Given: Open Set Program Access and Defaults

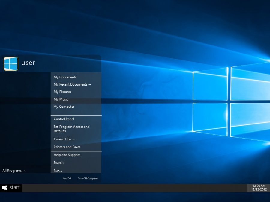Looking at the screenshot, I should click(71, 129).
